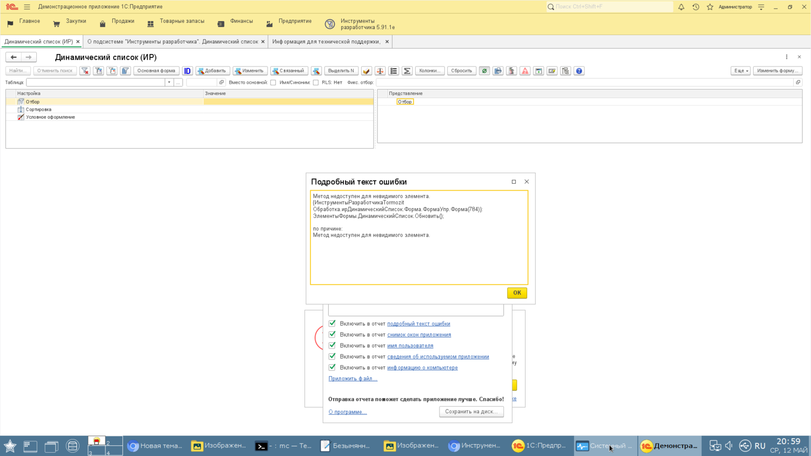
Task: Switch to 'Информация для технической поддержки' tab
Action: 326,42
